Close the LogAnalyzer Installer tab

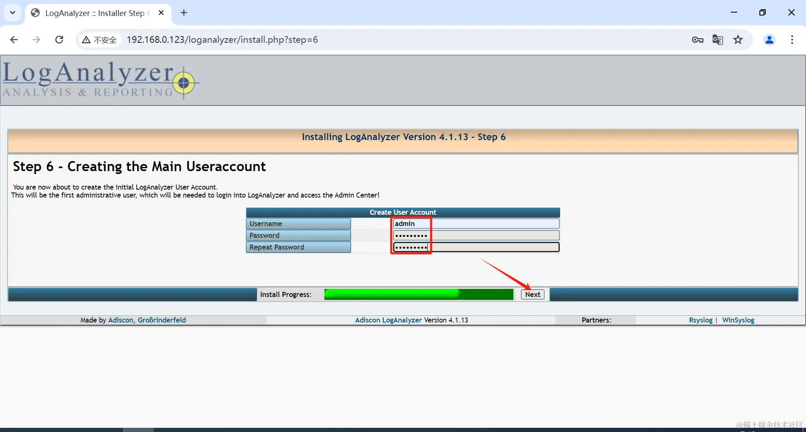click(x=161, y=13)
